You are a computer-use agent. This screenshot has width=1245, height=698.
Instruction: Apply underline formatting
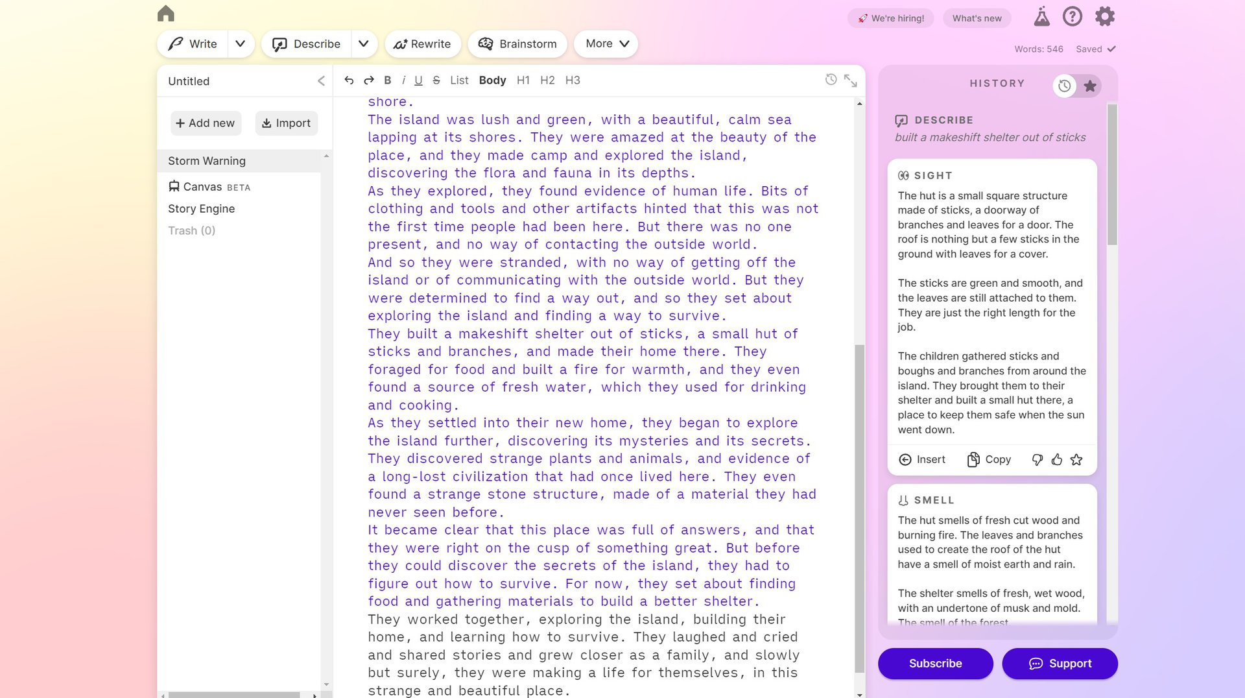point(418,80)
